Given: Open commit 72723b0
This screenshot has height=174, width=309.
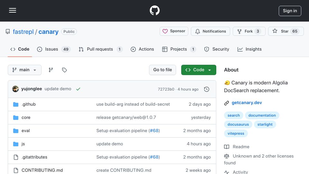Looking at the screenshot, I should coord(166,89).
